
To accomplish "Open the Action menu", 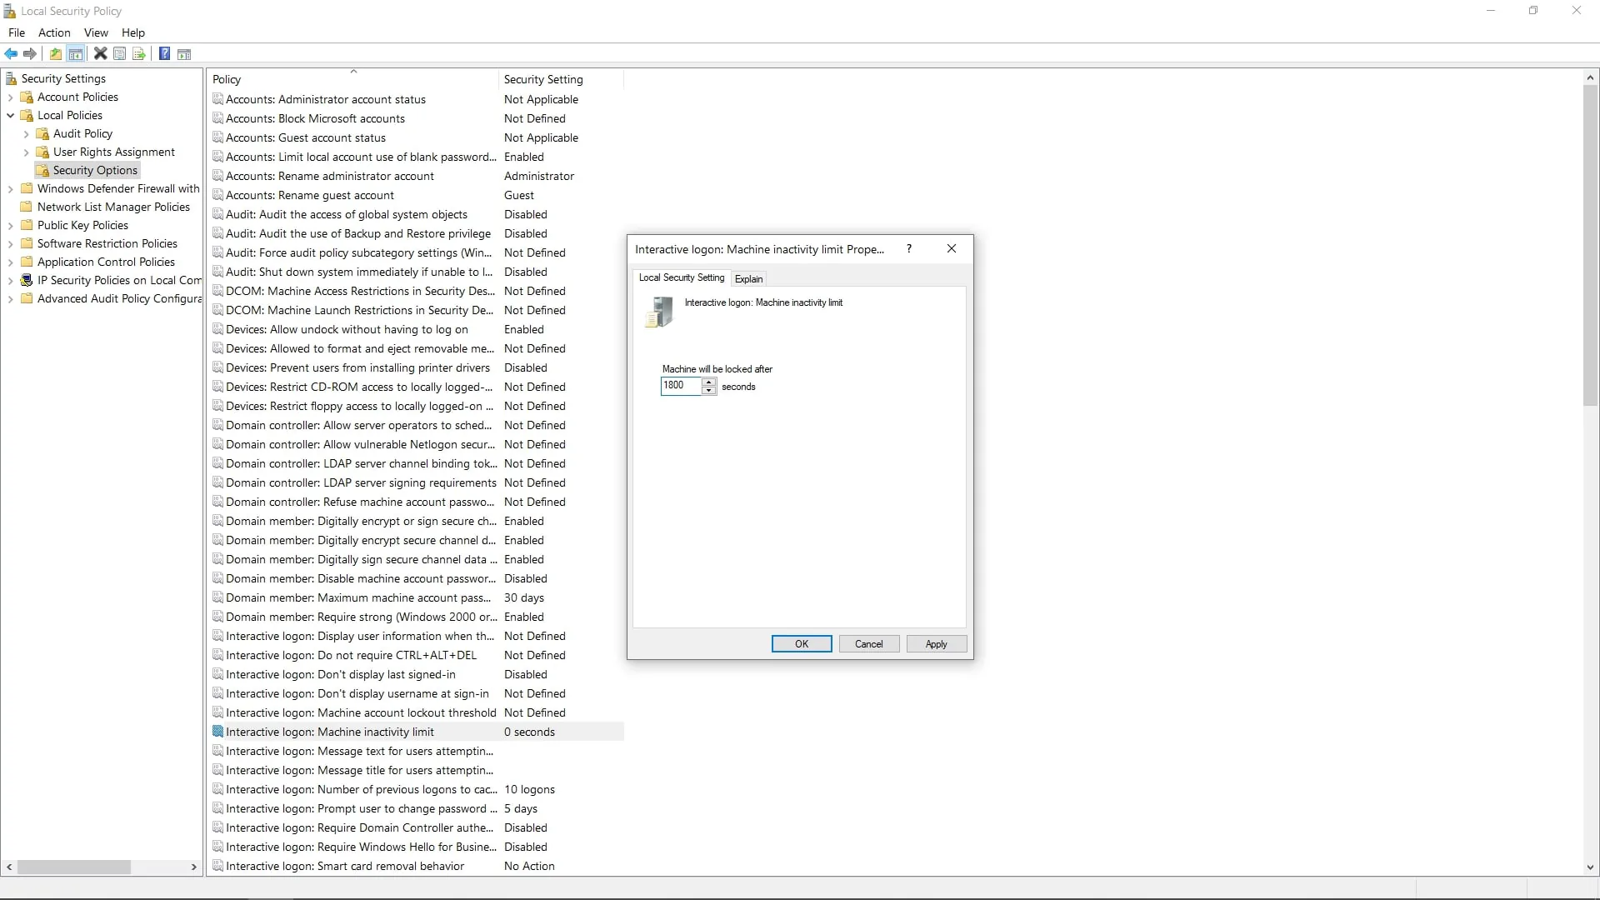I will click(54, 32).
